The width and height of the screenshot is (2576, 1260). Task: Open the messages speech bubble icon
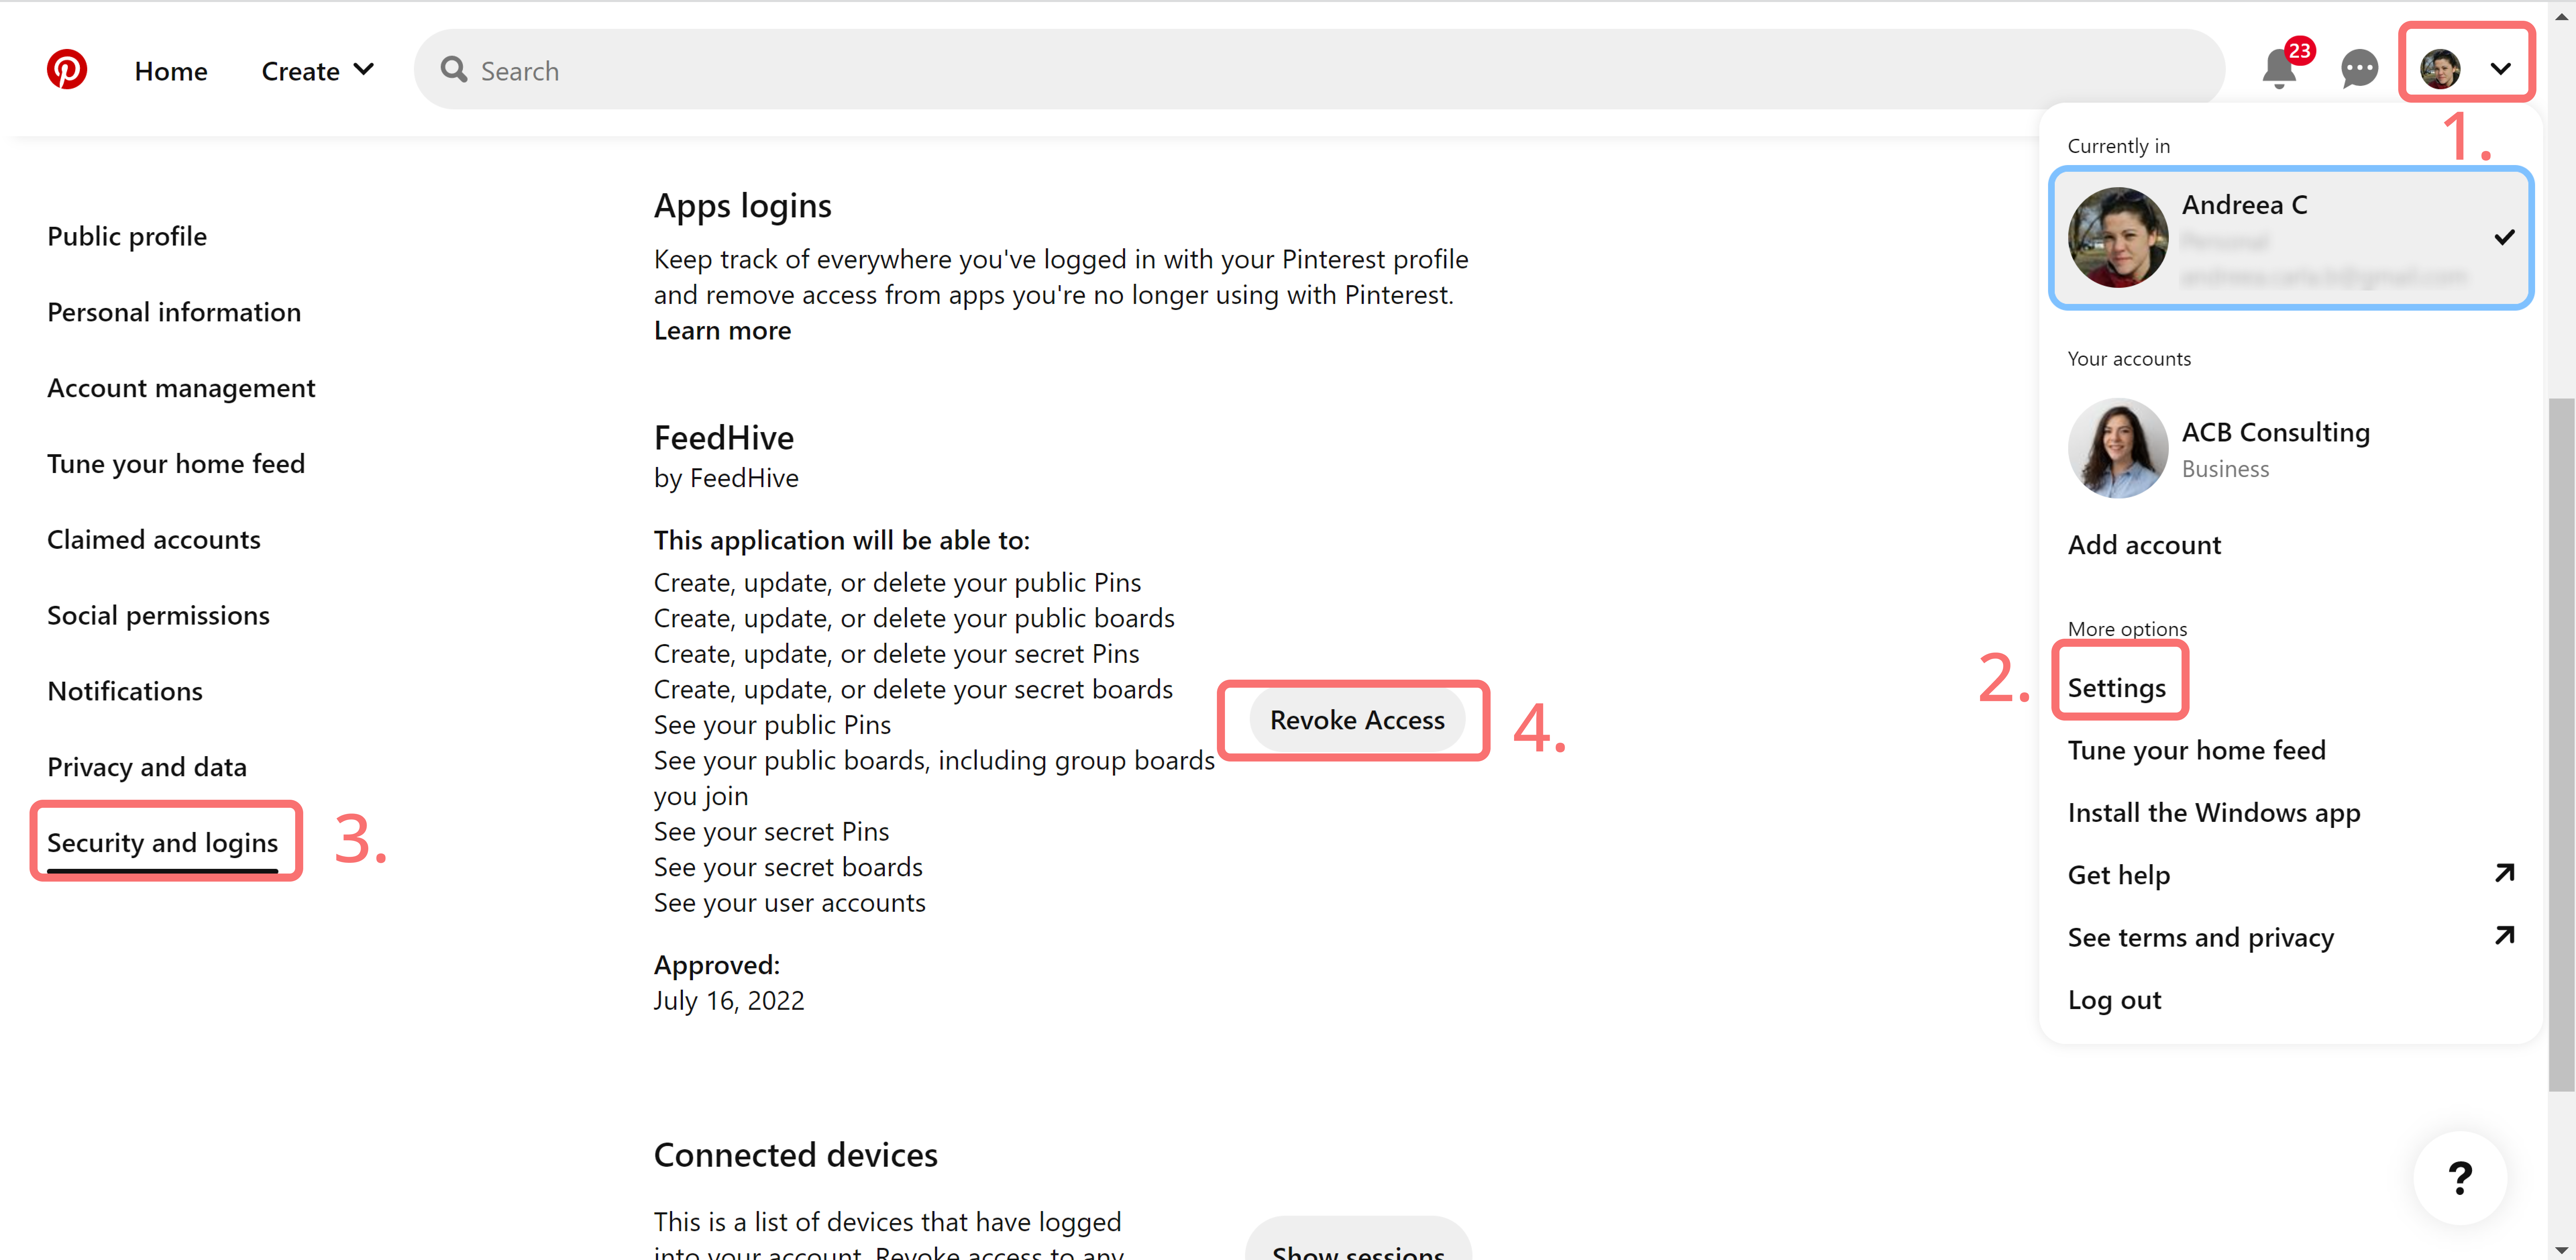click(2359, 69)
